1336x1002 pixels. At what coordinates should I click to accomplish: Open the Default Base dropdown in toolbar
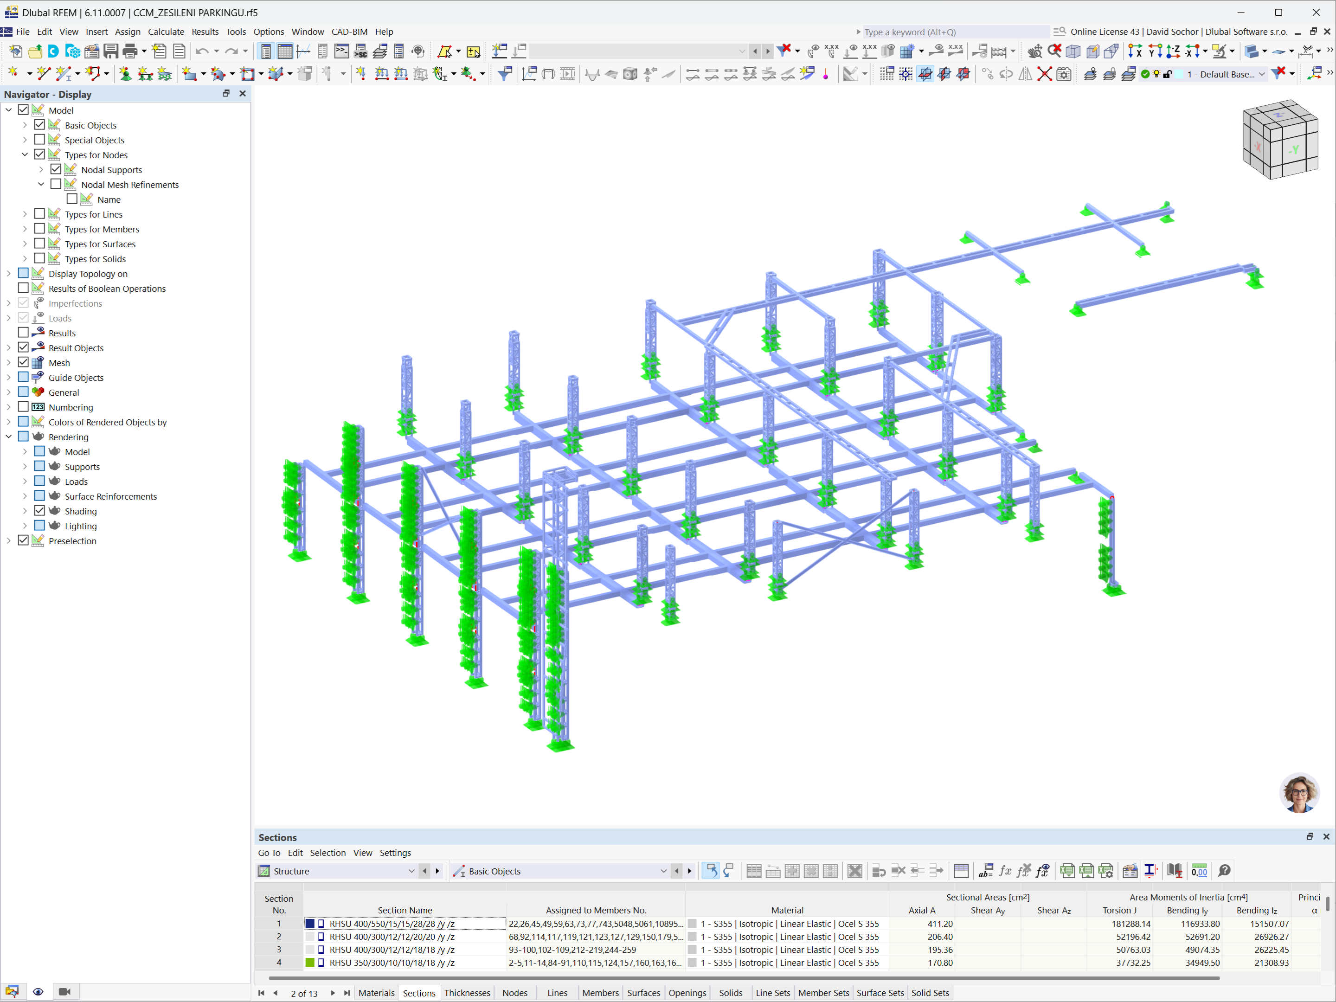pos(1262,74)
